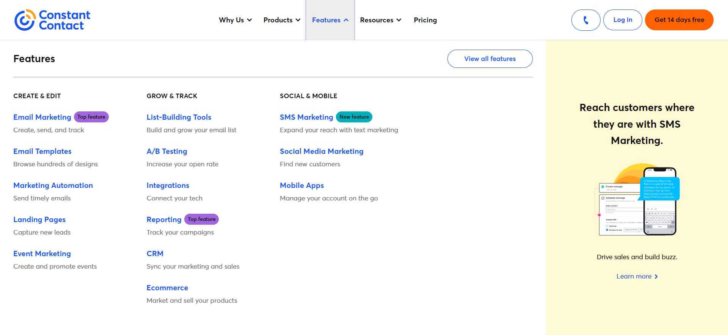728x335 pixels.
Task: Click the phone call icon button
Action: 586,20
